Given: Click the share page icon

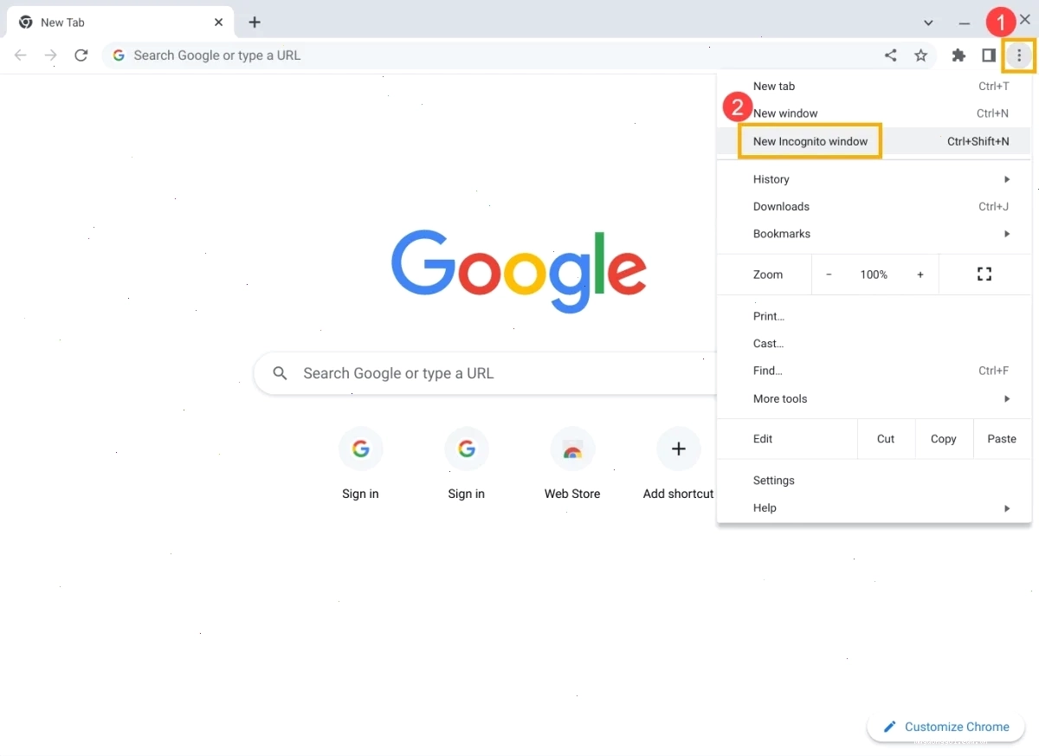Looking at the screenshot, I should [890, 55].
